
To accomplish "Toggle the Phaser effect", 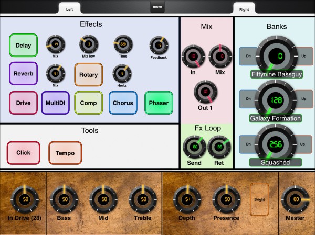I will click(x=159, y=103).
